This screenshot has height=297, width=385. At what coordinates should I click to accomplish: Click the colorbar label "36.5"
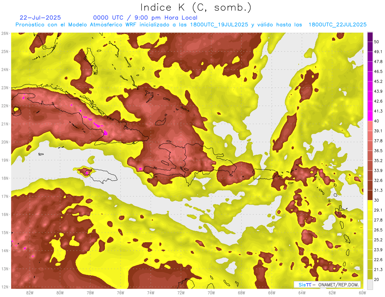point(378,151)
